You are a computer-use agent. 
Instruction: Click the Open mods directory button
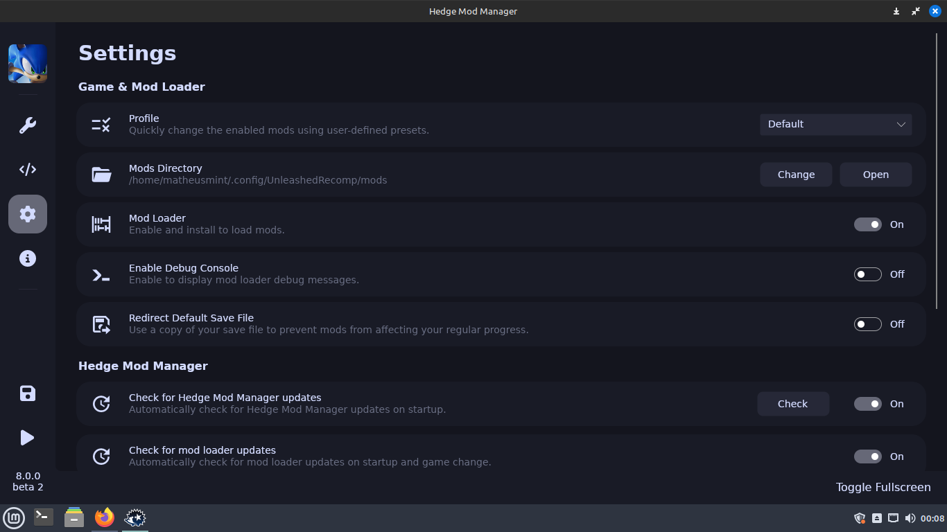[x=876, y=175]
